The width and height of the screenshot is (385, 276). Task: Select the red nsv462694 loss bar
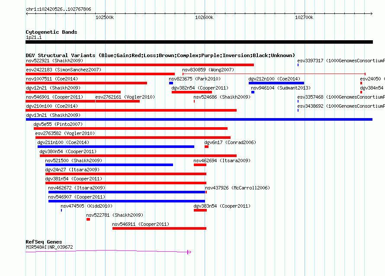200,165
